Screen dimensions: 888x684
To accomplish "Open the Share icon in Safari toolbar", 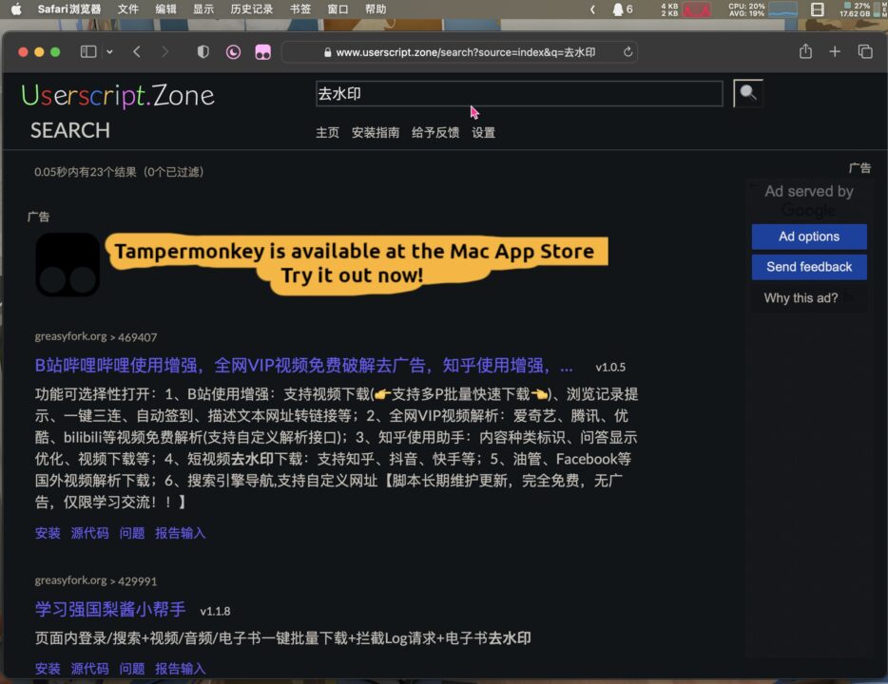I will point(804,52).
